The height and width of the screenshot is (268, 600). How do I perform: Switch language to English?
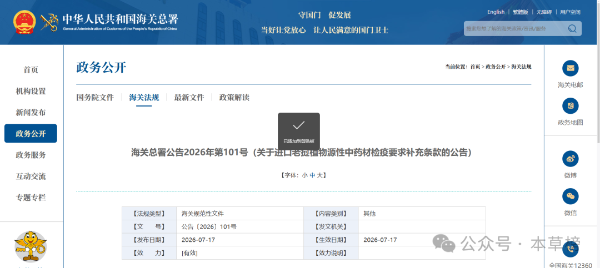click(496, 12)
